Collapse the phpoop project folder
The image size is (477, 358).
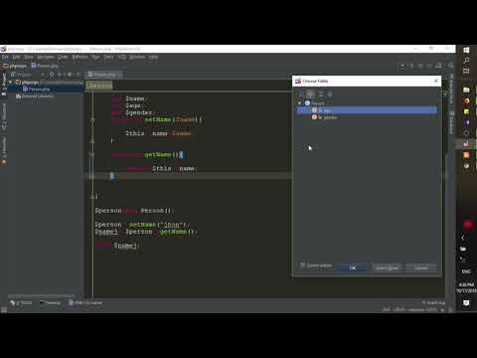[x=11, y=82]
